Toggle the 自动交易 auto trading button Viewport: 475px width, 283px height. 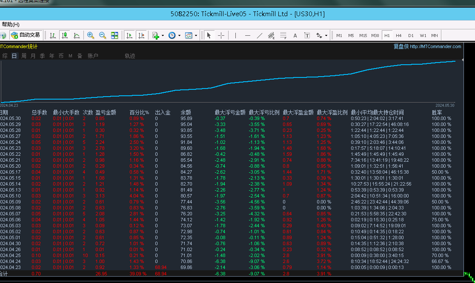click(26, 35)
